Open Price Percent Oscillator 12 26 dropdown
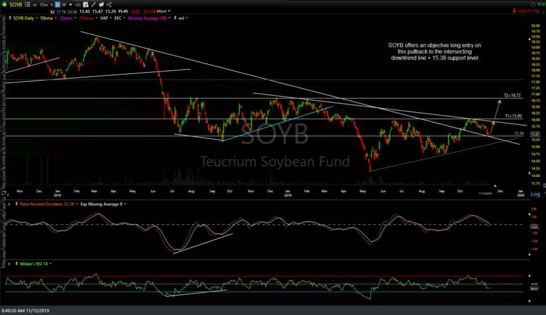The height and width of the screenshot is (315, 546). point(77,204)
